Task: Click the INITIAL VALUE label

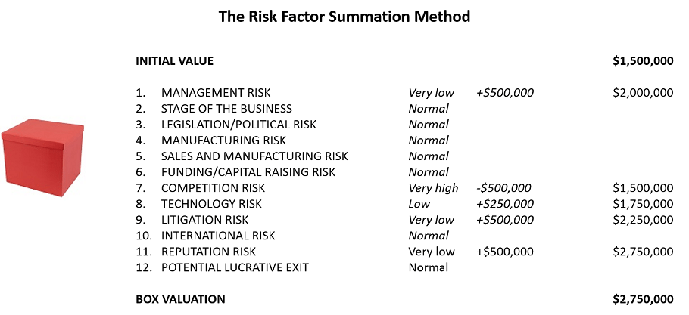Action: tap(174, 61)
